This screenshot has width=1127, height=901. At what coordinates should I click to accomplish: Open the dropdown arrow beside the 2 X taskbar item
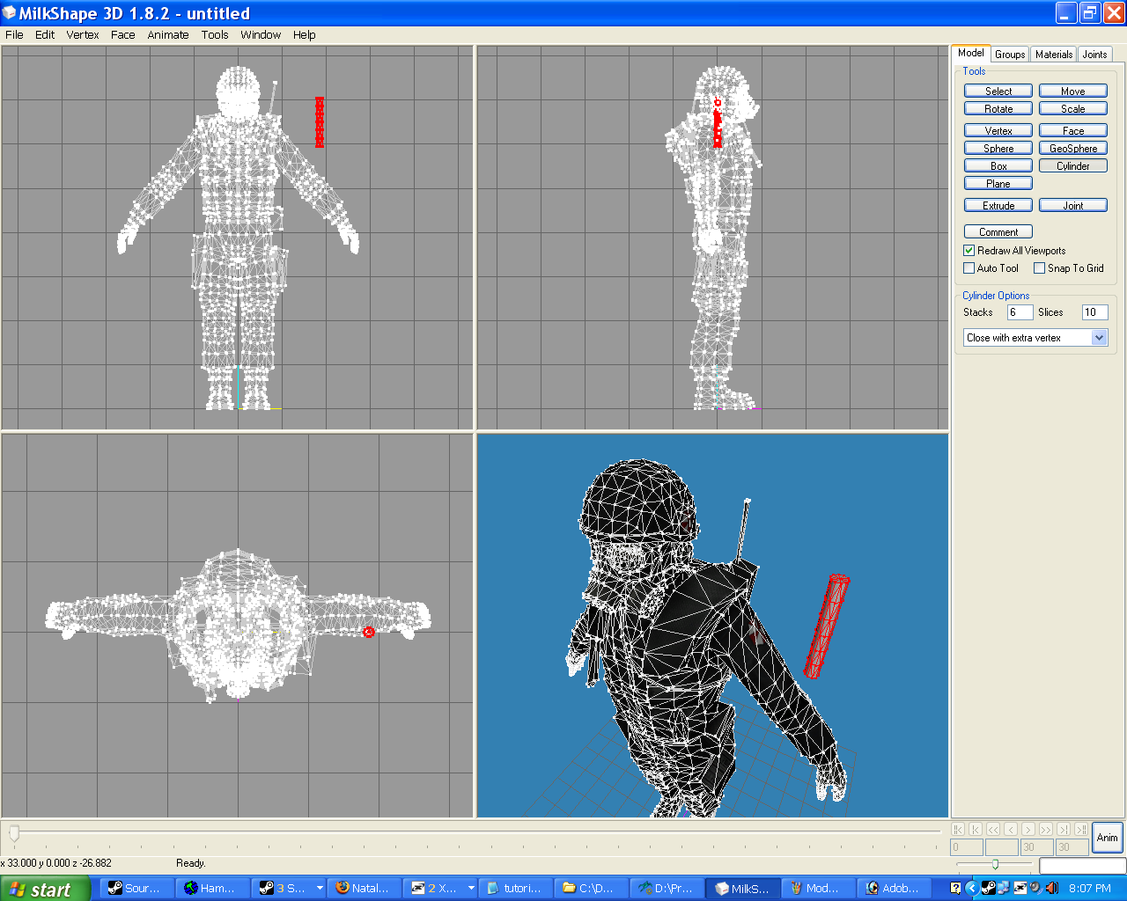[472, 887]
